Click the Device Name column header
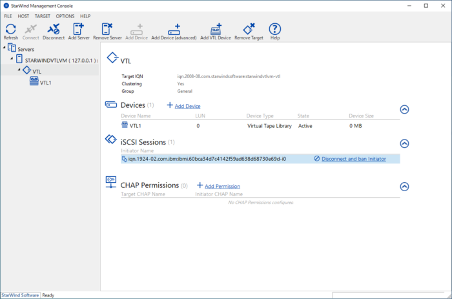 (136, 116)
